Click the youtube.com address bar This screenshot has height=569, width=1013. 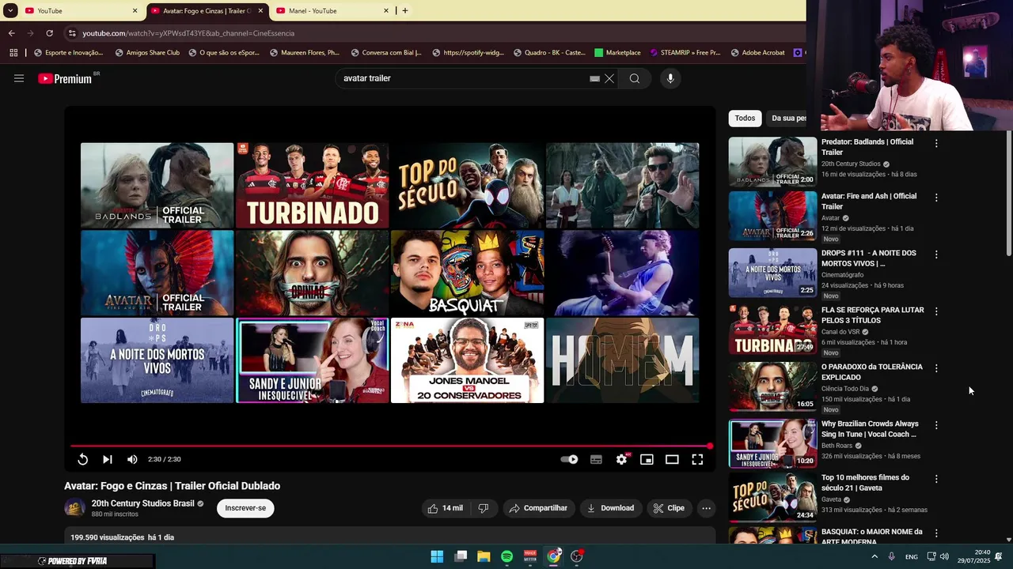435,33
